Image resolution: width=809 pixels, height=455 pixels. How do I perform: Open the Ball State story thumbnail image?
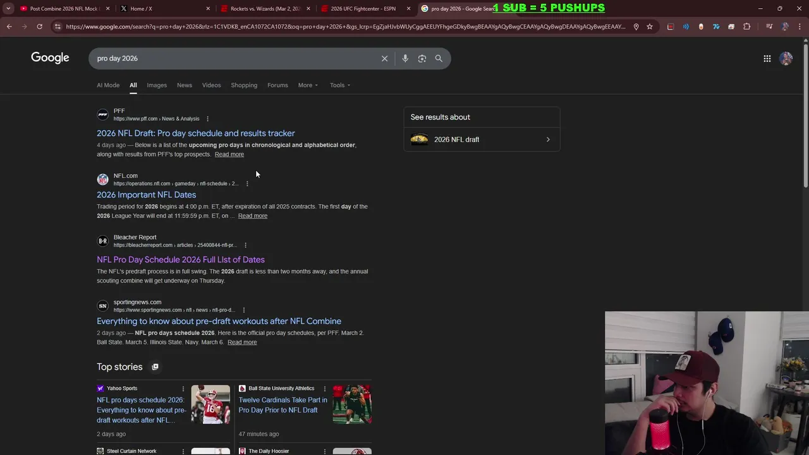[352, 404]
